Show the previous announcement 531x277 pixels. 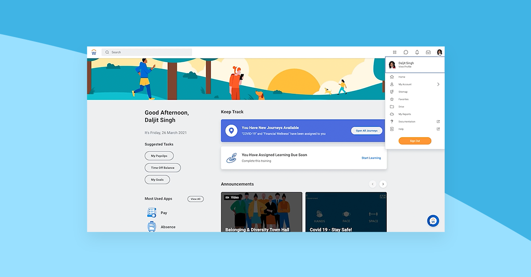tap(372, 184)
